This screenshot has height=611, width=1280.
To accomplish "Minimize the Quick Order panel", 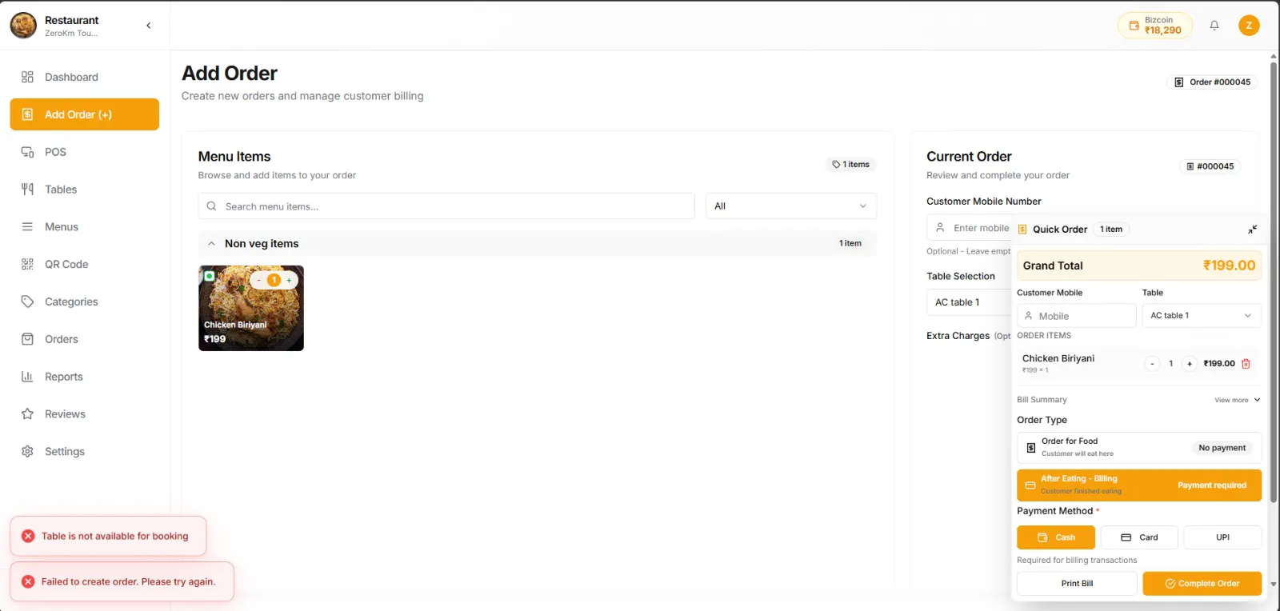I will [x=1253, y=230].
